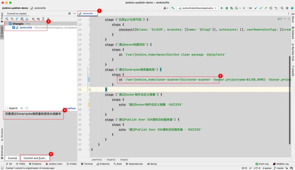Open commit options gear beside Amend
Image resolution: width=295 pixels, height=170 pixels.
[22, 108]
